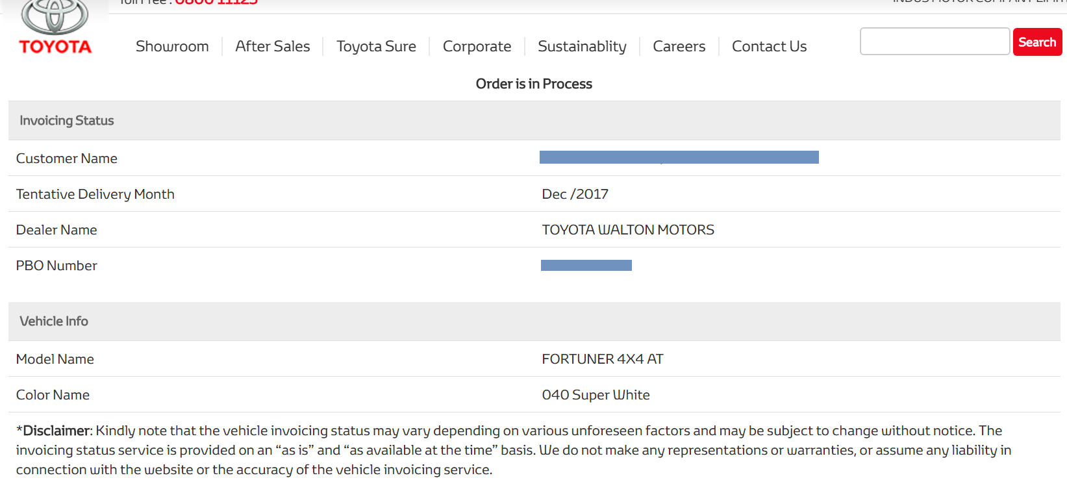Click the Color Name label

[x=53, y=395]
